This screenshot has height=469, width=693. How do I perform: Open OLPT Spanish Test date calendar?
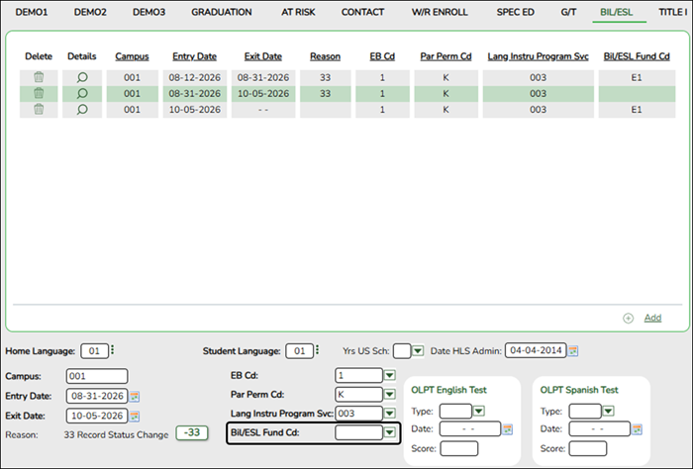point(637,429)
